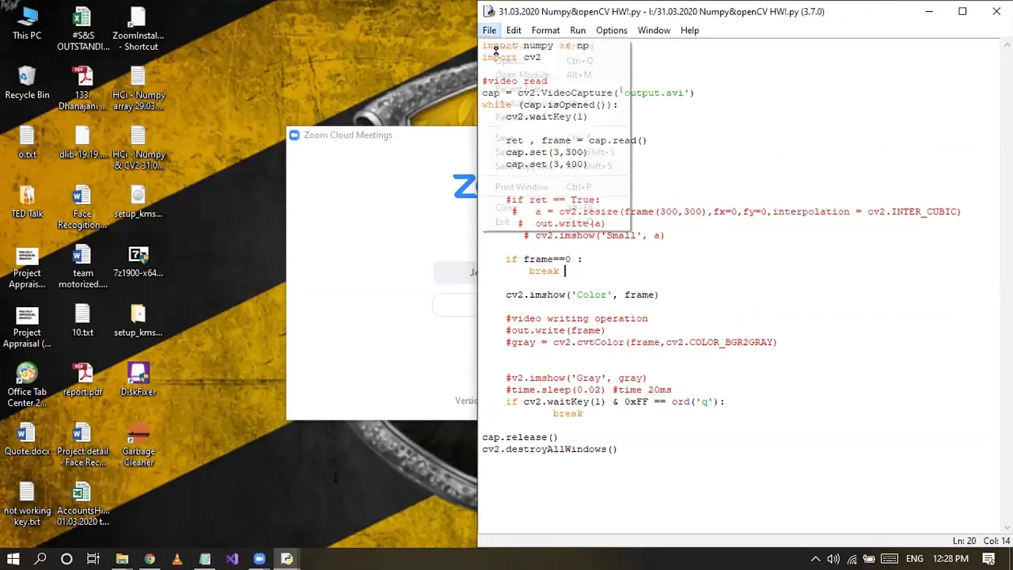Screen dimensions: 1013x570
Task: Open File Explorer from taskbar
Action: point(122,559)
